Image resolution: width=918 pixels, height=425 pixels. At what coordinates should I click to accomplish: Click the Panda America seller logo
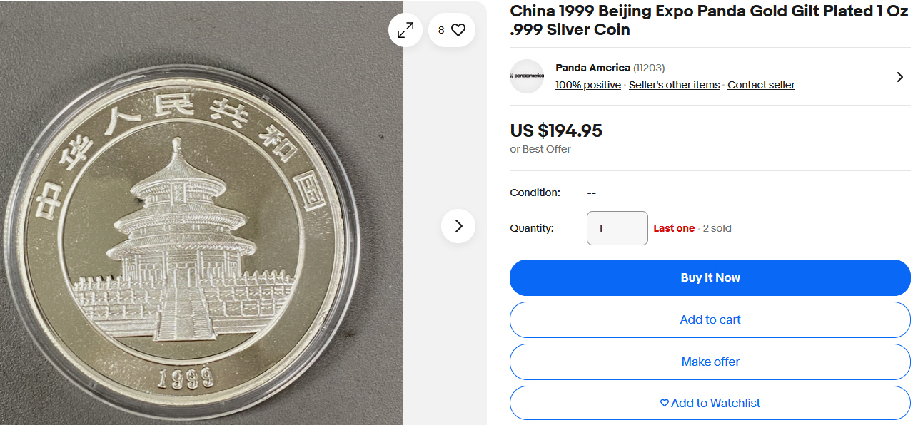point(527,76)
